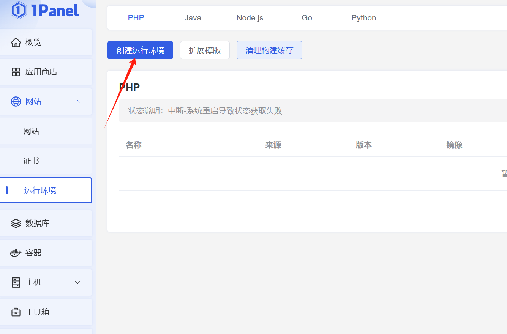
Task: Collapse the 网站 menu with the chevron
Action: point(77,101)
